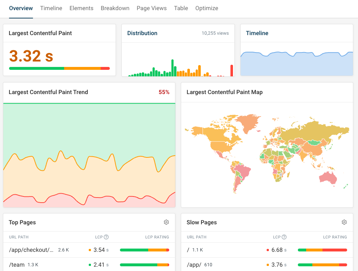Open the Elements tab
This screenshot has width=358, height=271.
pos(81,8)
